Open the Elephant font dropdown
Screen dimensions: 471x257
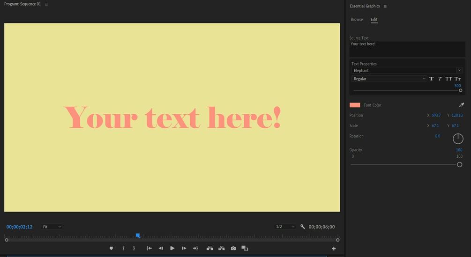[407, 71]
